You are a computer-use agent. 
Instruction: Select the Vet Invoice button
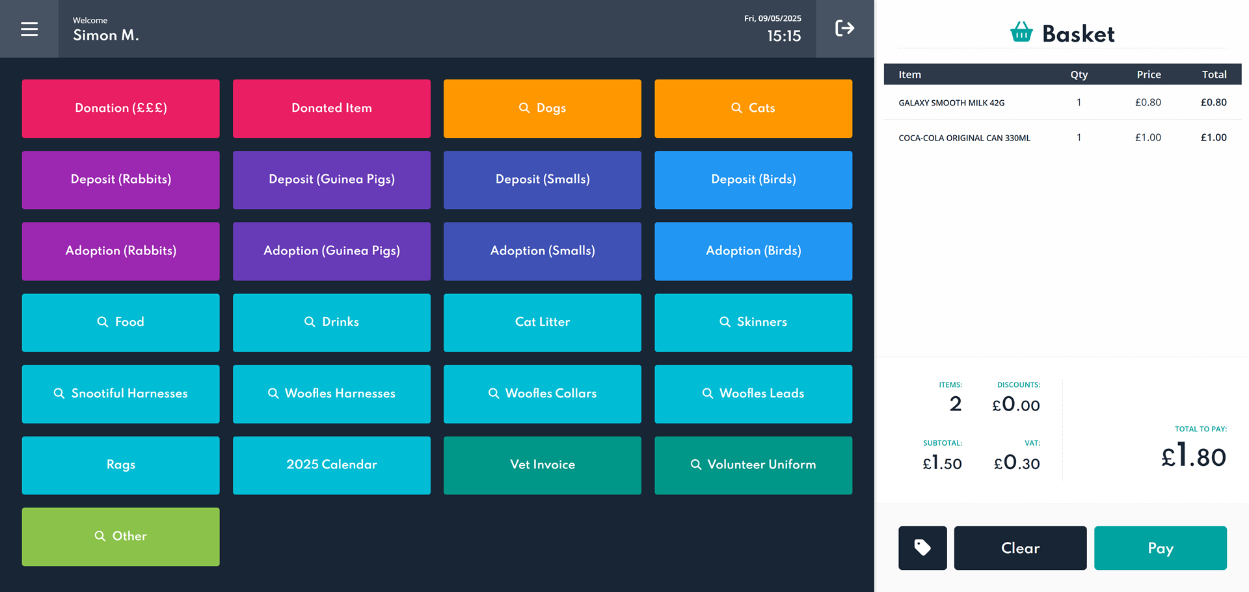tap(542, 465)
